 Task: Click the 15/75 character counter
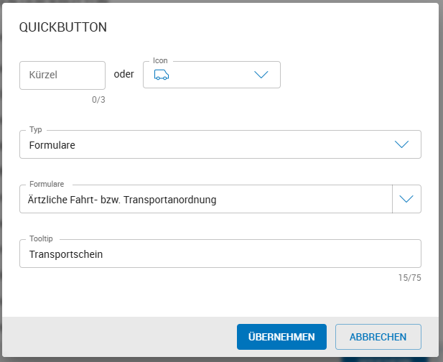point(410,278)
